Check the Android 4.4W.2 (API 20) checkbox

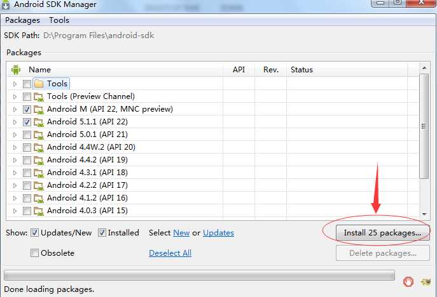pyautogui.click(x=27, y=147)
